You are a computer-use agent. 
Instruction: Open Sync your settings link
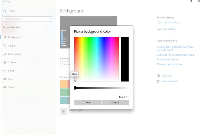click(166, 29)
